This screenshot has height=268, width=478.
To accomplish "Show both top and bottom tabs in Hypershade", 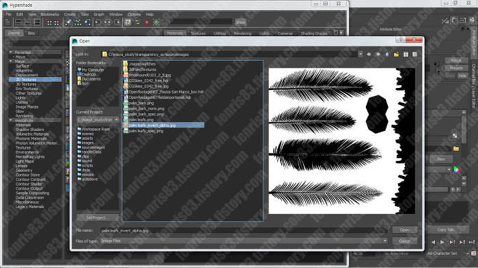I will click(x=37, y=23).
